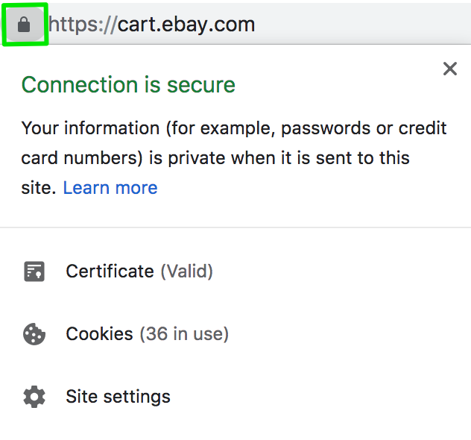Click blank space right of "Cookies (36 in use)"
Viewport: 471px width, 440px height.
pos(343,334)
